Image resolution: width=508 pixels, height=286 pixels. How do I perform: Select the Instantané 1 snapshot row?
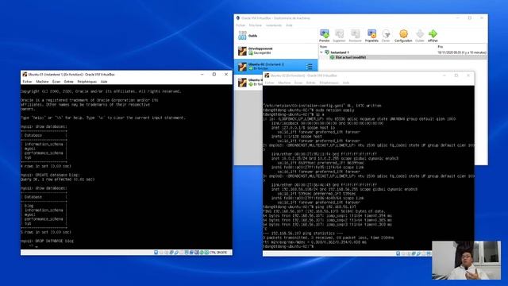402,52
